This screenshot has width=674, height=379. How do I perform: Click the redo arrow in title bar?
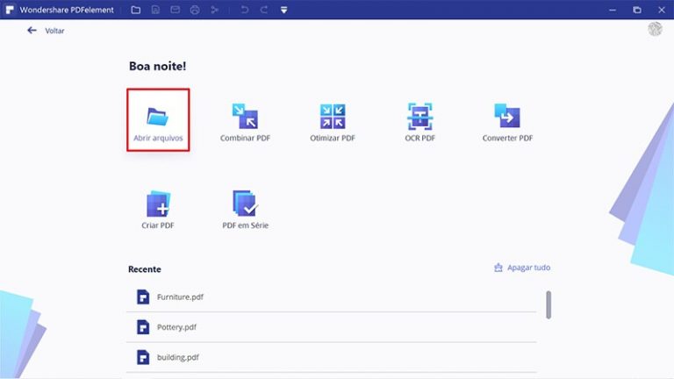pyautogui.click(x=264, y=10)
